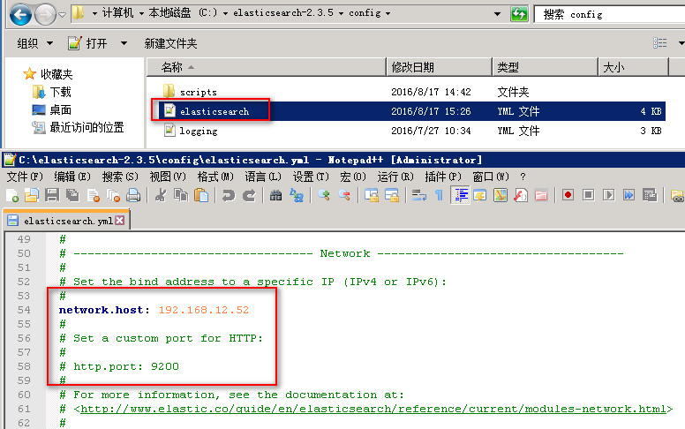Open the 搜索(S) menu
The height and width of the screenshot is (429, 685).
pyautogui.click(x=120, y=177)
